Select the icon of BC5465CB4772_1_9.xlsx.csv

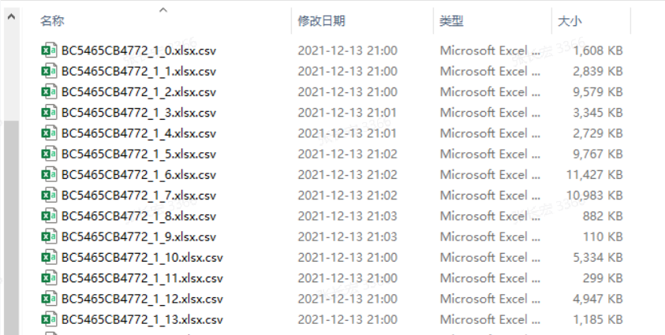pyautogui.click(x=49, y=236)
